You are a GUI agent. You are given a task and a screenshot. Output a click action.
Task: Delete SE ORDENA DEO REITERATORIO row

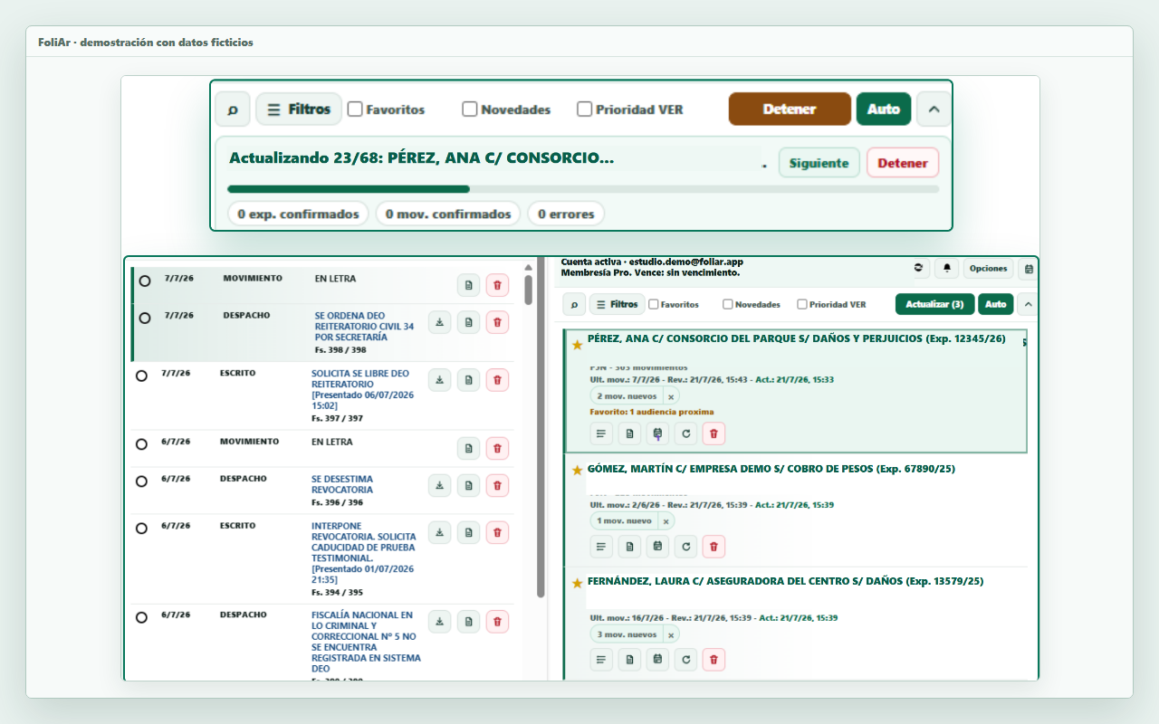click(x=497, y=322)
